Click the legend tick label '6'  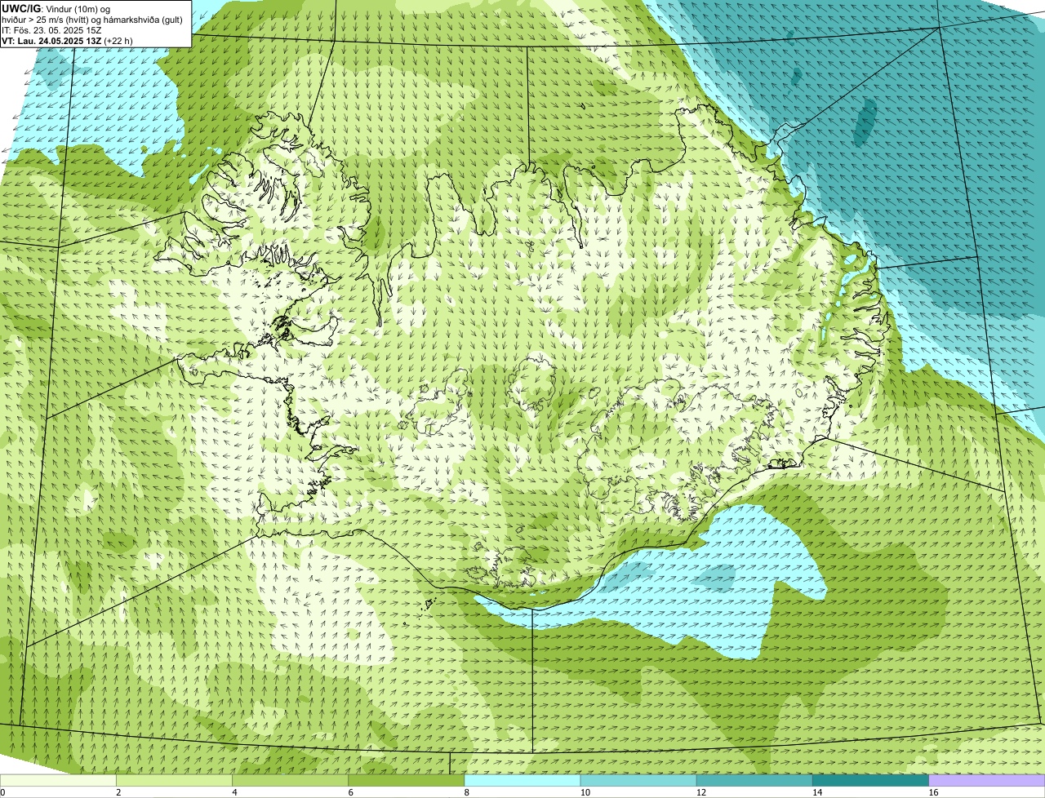351,792
